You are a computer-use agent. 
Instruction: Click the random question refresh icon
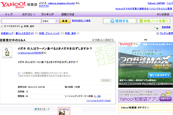pos(158,33)
